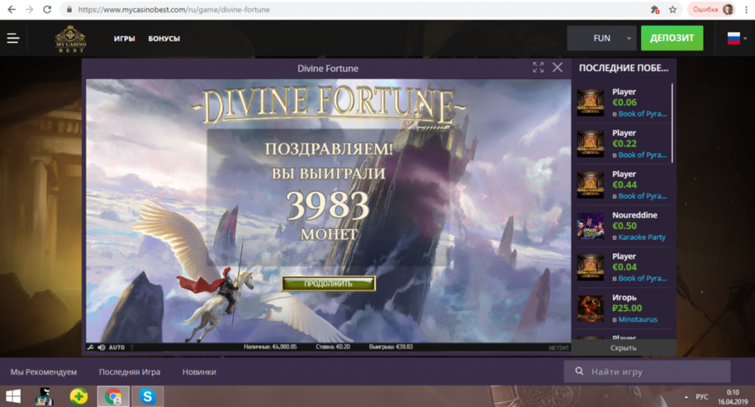Open the Karaoke Party link
This screenshot has height=407, width=755.
click(x=642, y=237)
